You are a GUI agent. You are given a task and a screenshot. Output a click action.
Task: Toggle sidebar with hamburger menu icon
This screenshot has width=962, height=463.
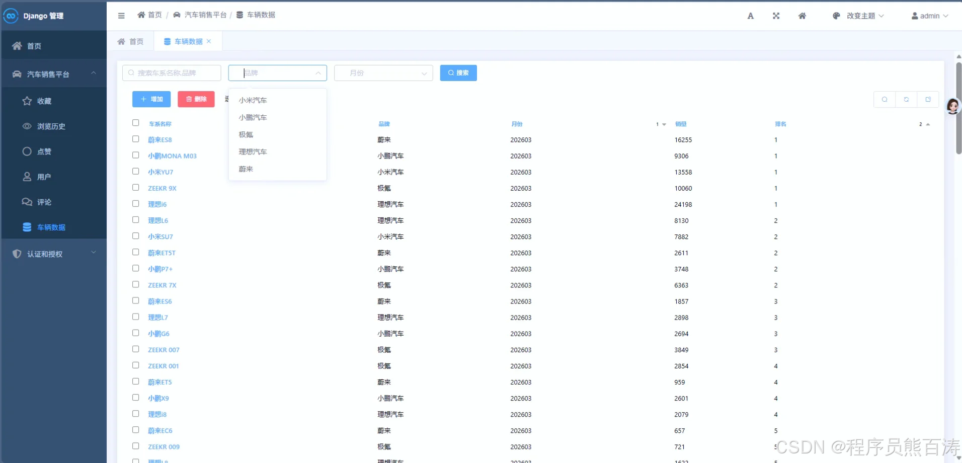[121, 16]
